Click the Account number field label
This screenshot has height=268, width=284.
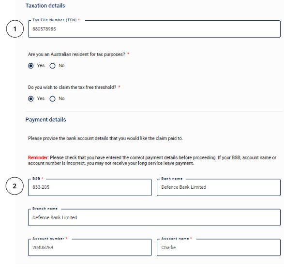pos(48,239)
